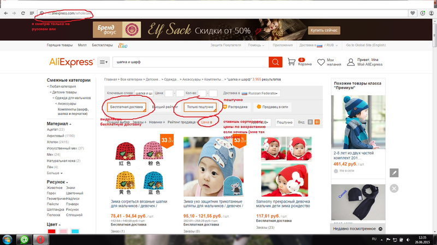Sort results by Заказы
The width and height of the screenshot is (437, 245).
(x=139, y=122)
